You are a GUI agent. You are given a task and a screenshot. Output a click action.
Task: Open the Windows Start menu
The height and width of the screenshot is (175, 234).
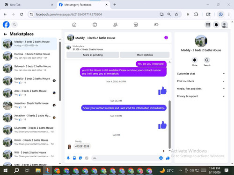(6, 170)
